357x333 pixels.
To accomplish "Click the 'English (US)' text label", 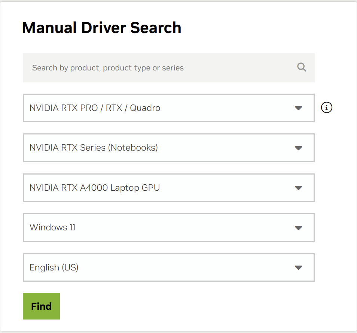I will pos(54,267).
